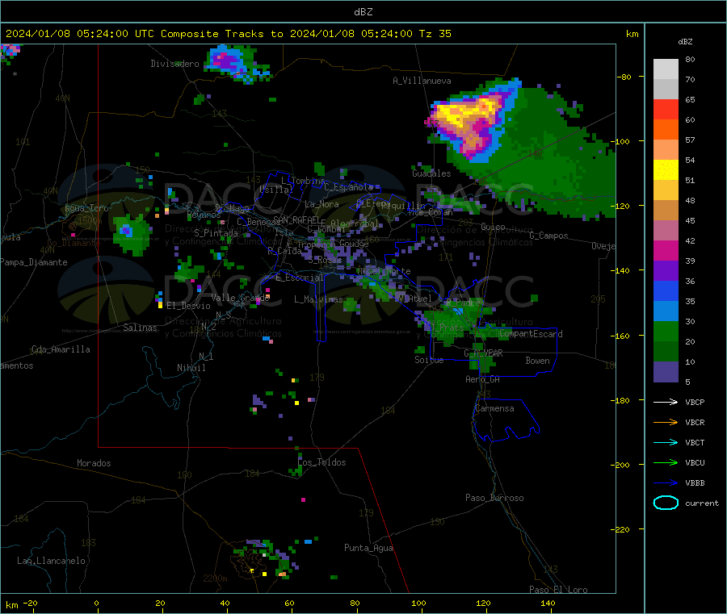Click the La_Nora place label

click(x=321, y=204)
